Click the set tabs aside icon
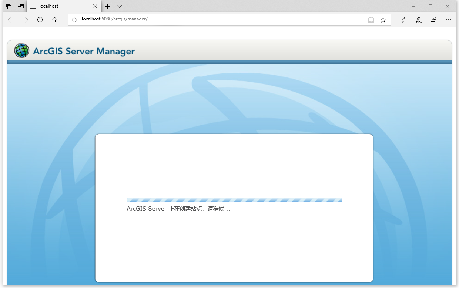This screenshot has width=459, height=288. [21, 6]
